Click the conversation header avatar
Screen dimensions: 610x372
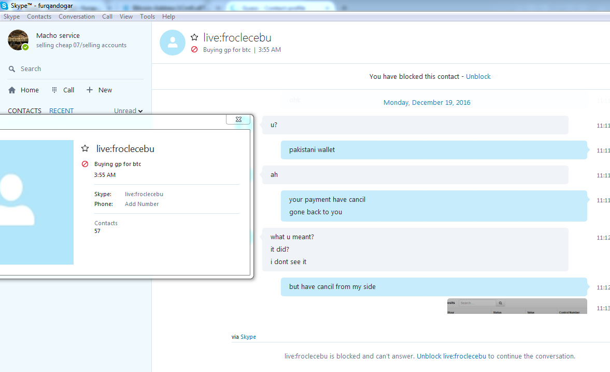coord(173,43)
